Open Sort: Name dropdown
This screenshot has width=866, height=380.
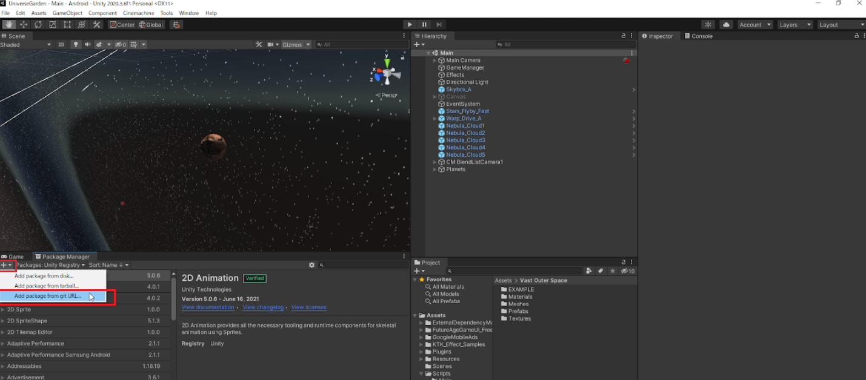coord(109,265)
